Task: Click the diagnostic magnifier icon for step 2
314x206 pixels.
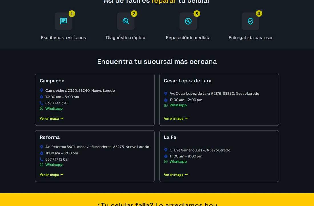Action: pyautogui.click(x=126, y=21)
